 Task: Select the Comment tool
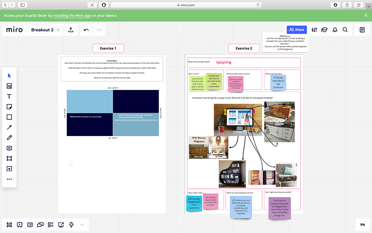[x=9, y=148]
